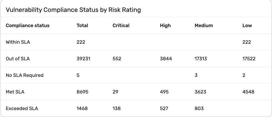Select Met SLA total value 8695
Image resolution: width=272 pixels, height=117 pixels.
point(82,92)
